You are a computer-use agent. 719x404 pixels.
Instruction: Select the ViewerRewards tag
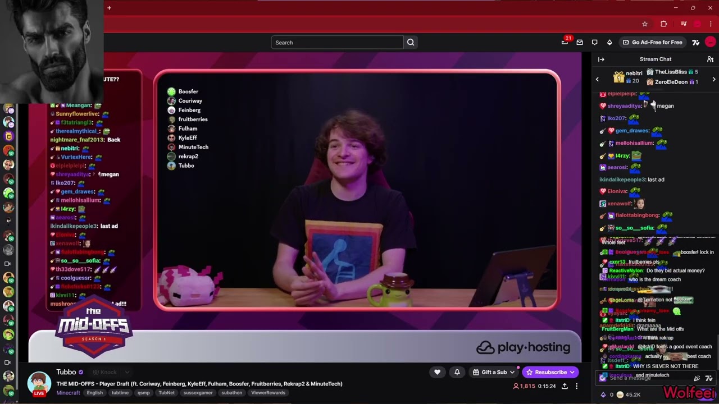268,393
